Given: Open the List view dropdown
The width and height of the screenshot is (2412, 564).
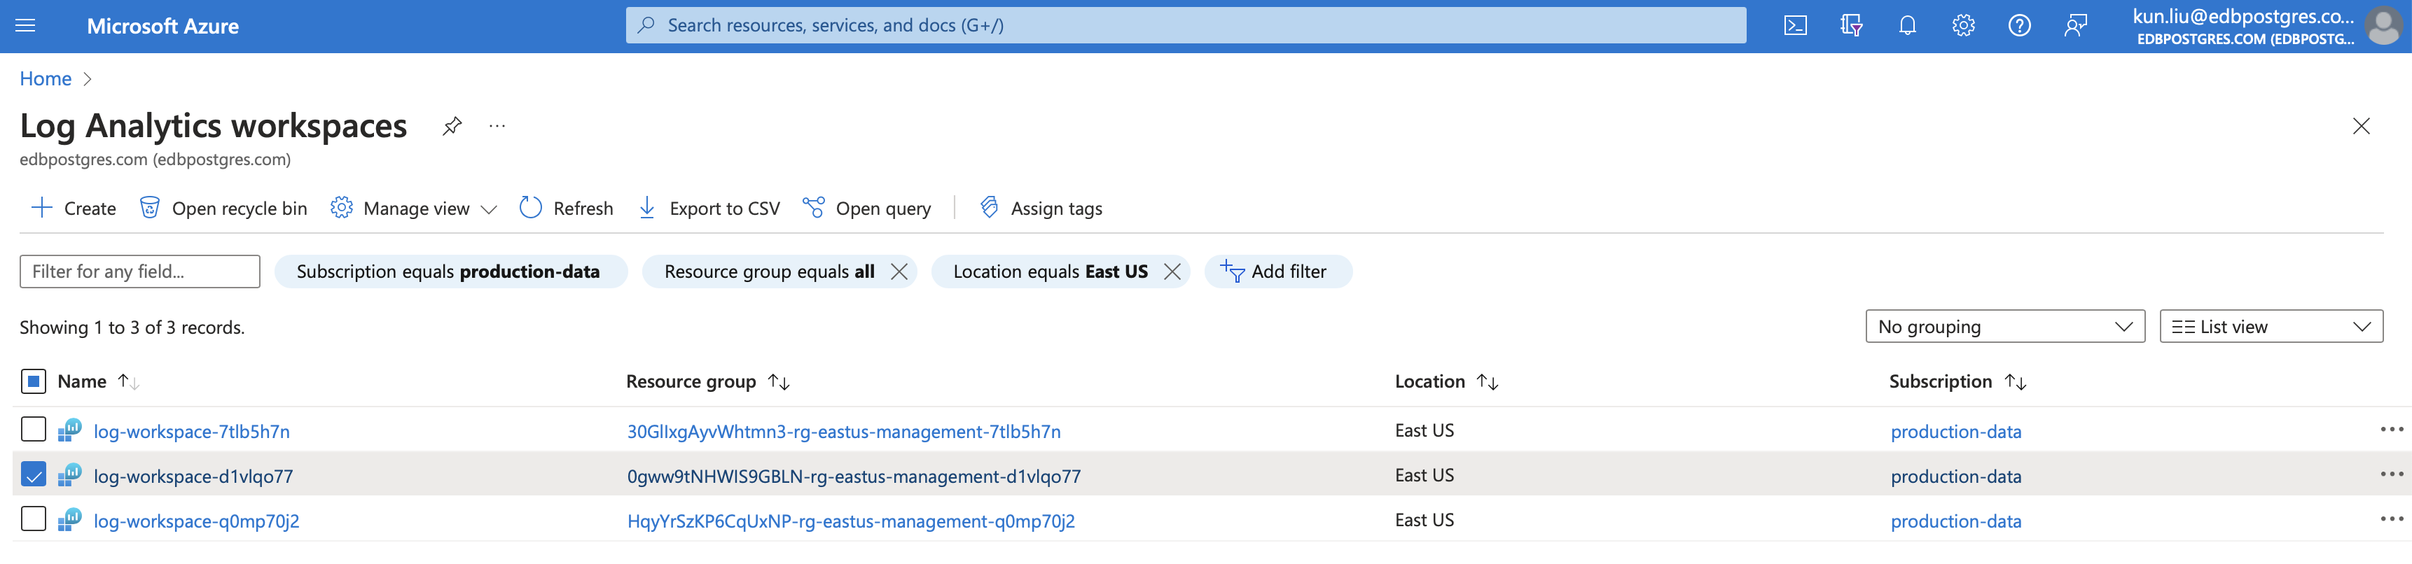Looking at the screenshot, I should pyautogui.click(x=2271, y=326).
